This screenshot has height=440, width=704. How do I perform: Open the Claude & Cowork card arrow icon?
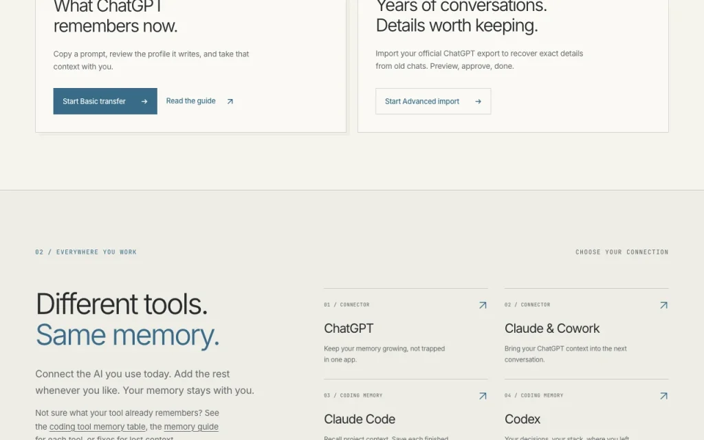point(663,305)
